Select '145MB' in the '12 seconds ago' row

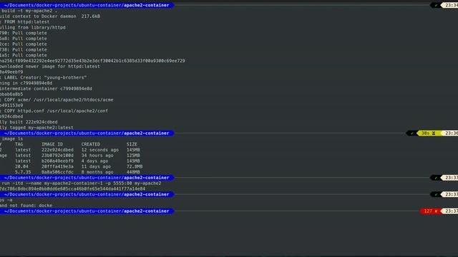pos(133,150)
